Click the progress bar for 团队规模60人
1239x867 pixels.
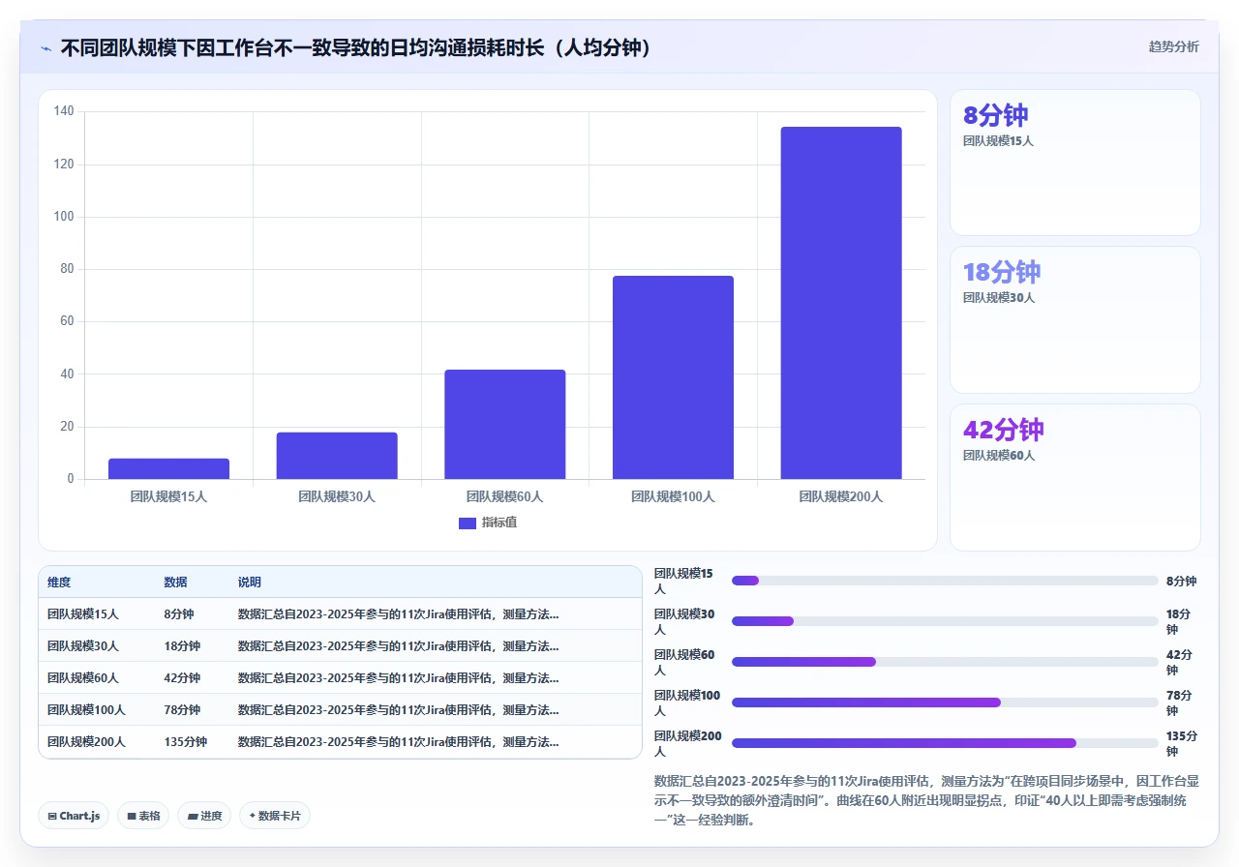(x=945, y=662)
